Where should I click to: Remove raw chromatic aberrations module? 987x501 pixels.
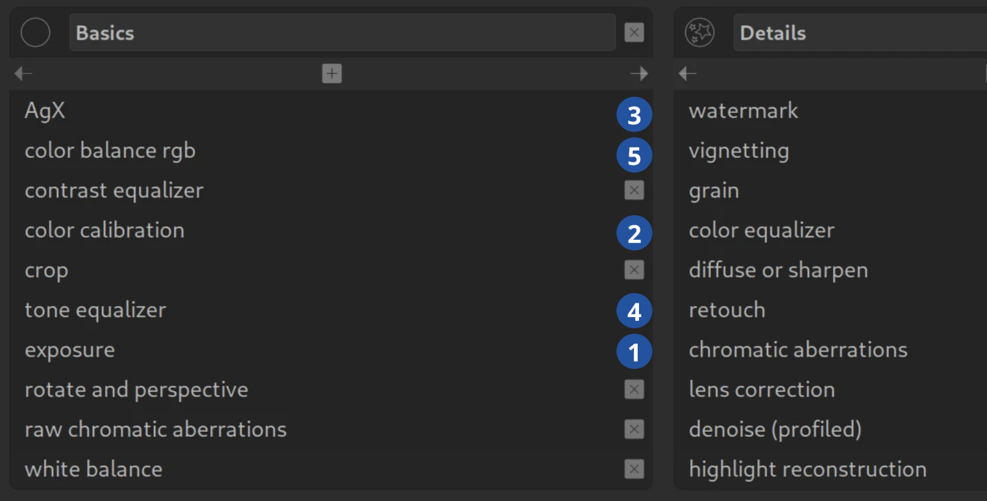pyautogui.click(x=634, y=429)
